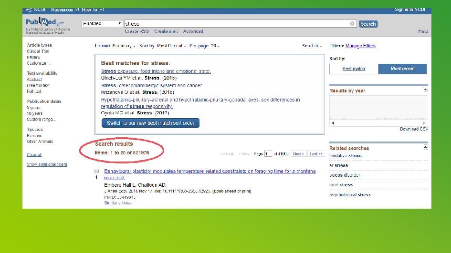Click Switch to our new best match sort order
Screen dimensions: 451x253
(x=150, y=123)
